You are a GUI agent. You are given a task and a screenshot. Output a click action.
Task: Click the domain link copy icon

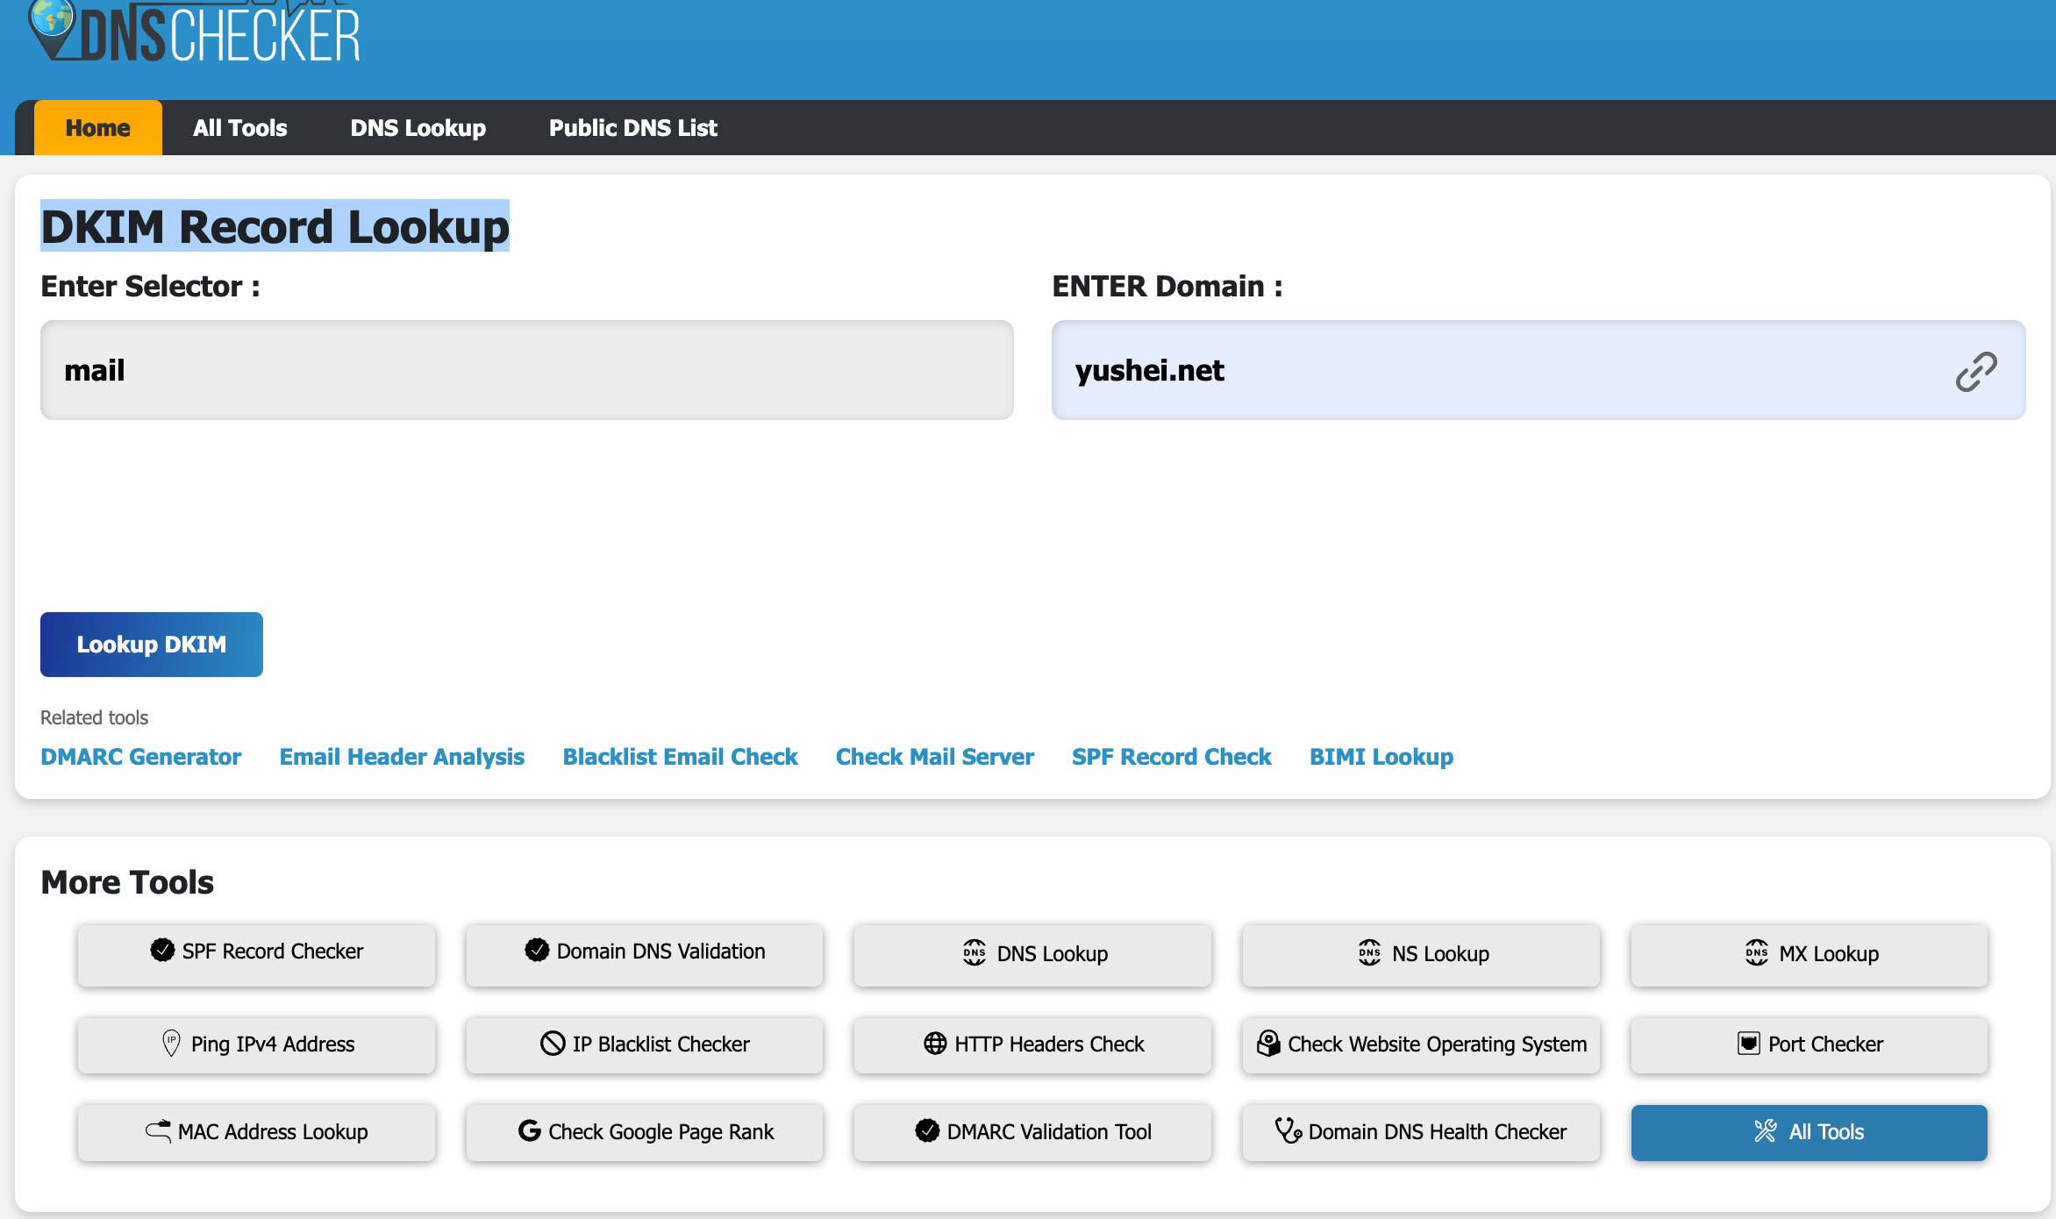point(1976,368)
